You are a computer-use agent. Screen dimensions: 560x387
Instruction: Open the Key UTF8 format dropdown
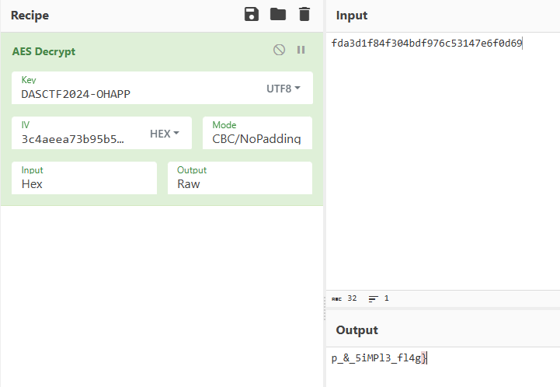tap(283, 89)
